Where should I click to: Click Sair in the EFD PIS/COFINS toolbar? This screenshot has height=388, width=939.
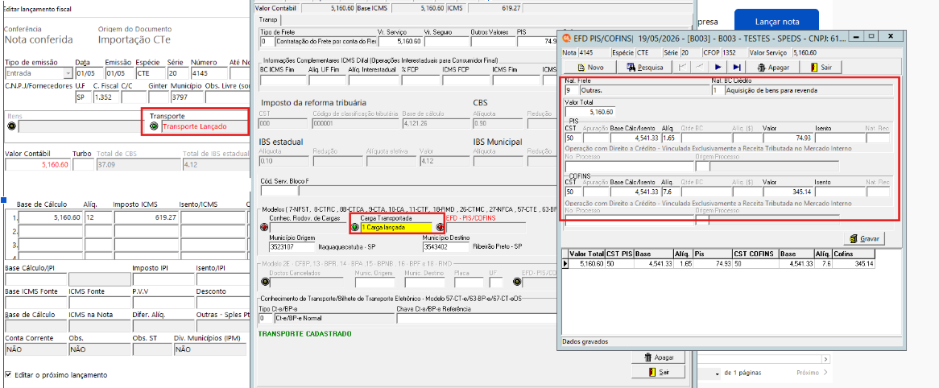pyautogui.click(x=822, y=67)
